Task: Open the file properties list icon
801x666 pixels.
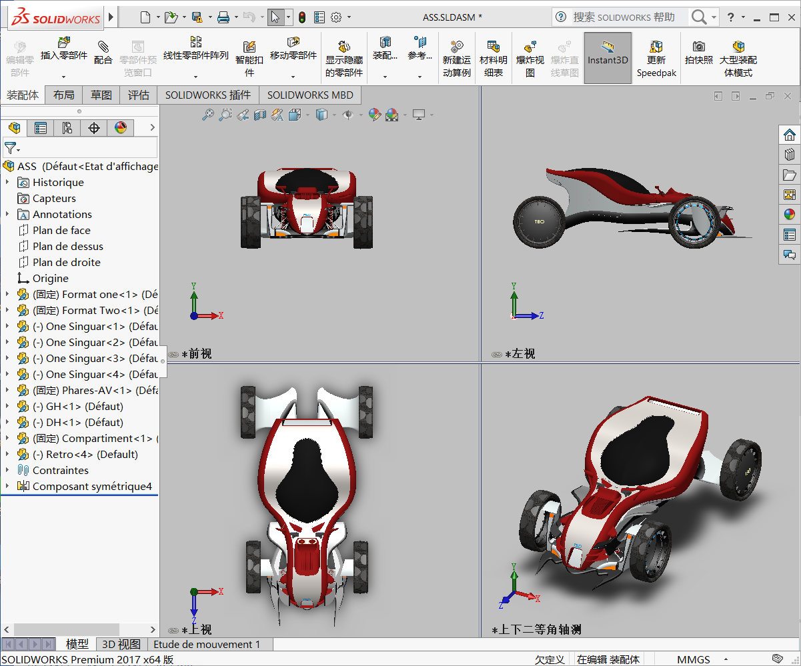Action: tap(319, 17)
